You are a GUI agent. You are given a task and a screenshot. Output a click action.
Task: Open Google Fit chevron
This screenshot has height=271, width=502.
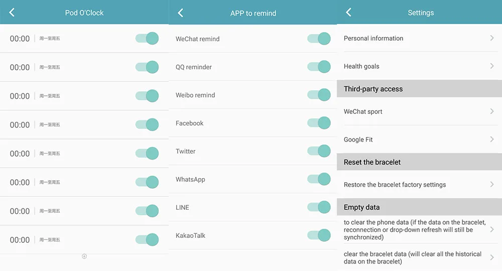pos(492,140)
